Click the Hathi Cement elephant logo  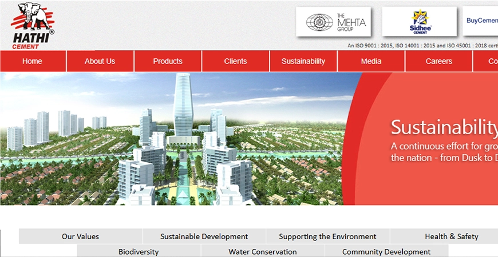point(32,26)
